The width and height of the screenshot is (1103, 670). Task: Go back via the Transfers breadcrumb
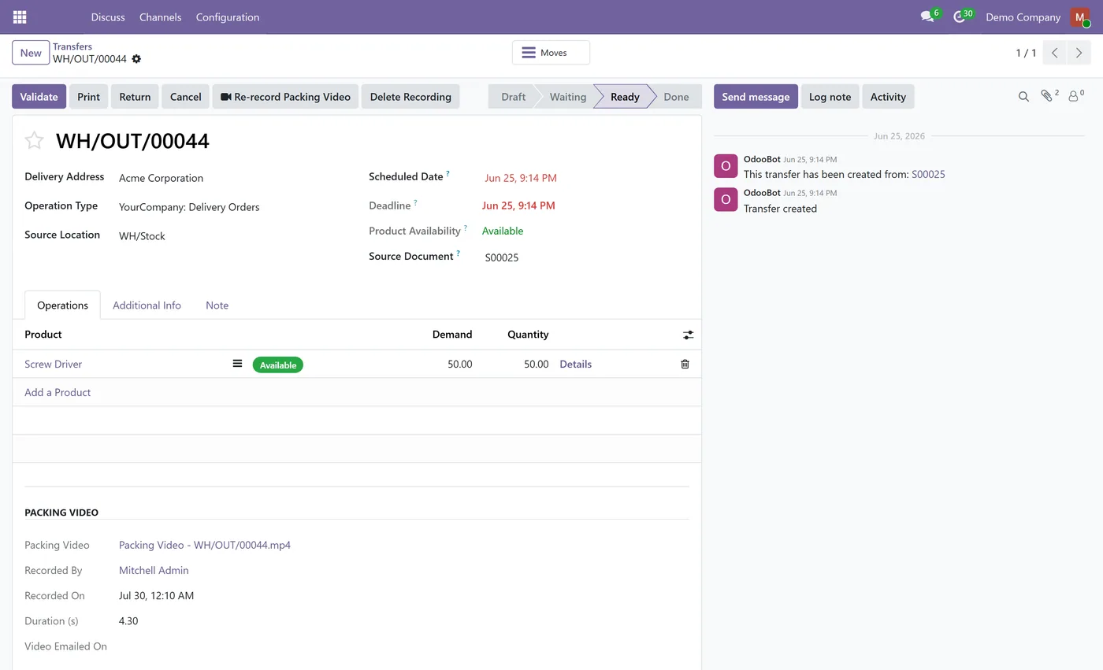coord(72,46)
